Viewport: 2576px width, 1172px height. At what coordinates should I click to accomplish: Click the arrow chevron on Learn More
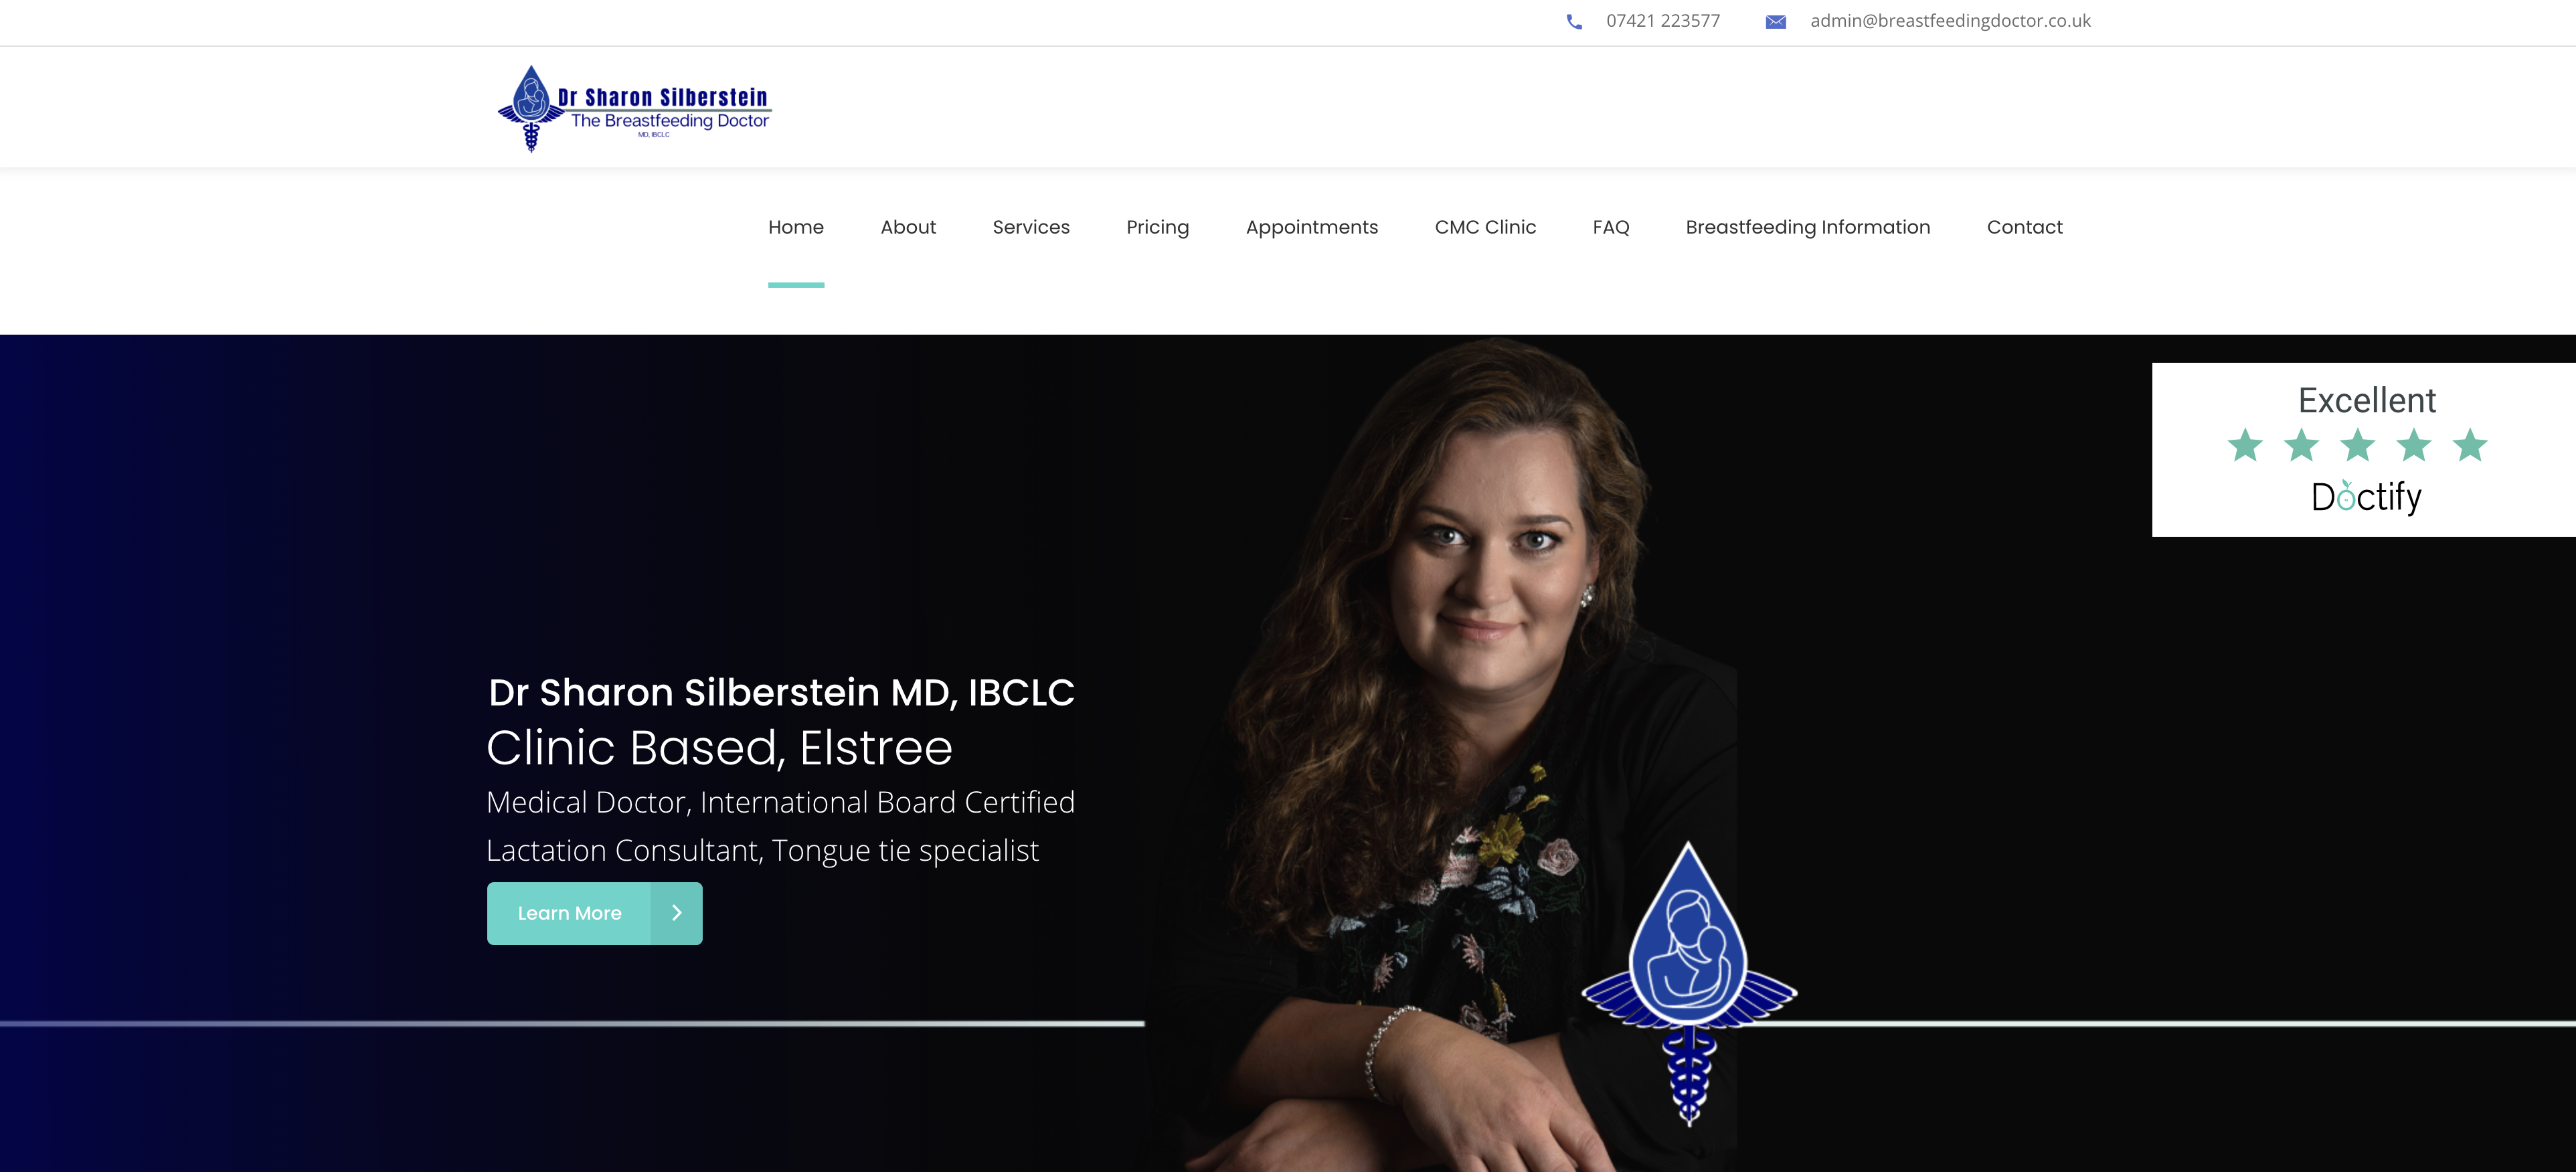click(x=677, y=913)
